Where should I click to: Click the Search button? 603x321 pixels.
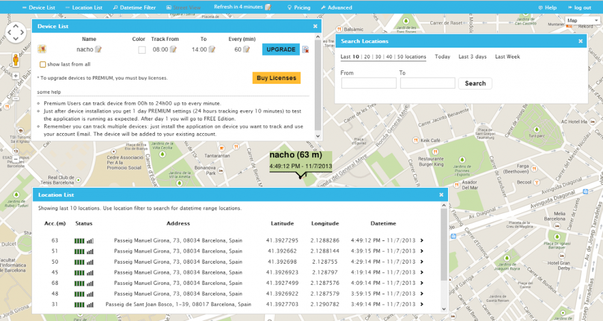(x=475, y=83)
